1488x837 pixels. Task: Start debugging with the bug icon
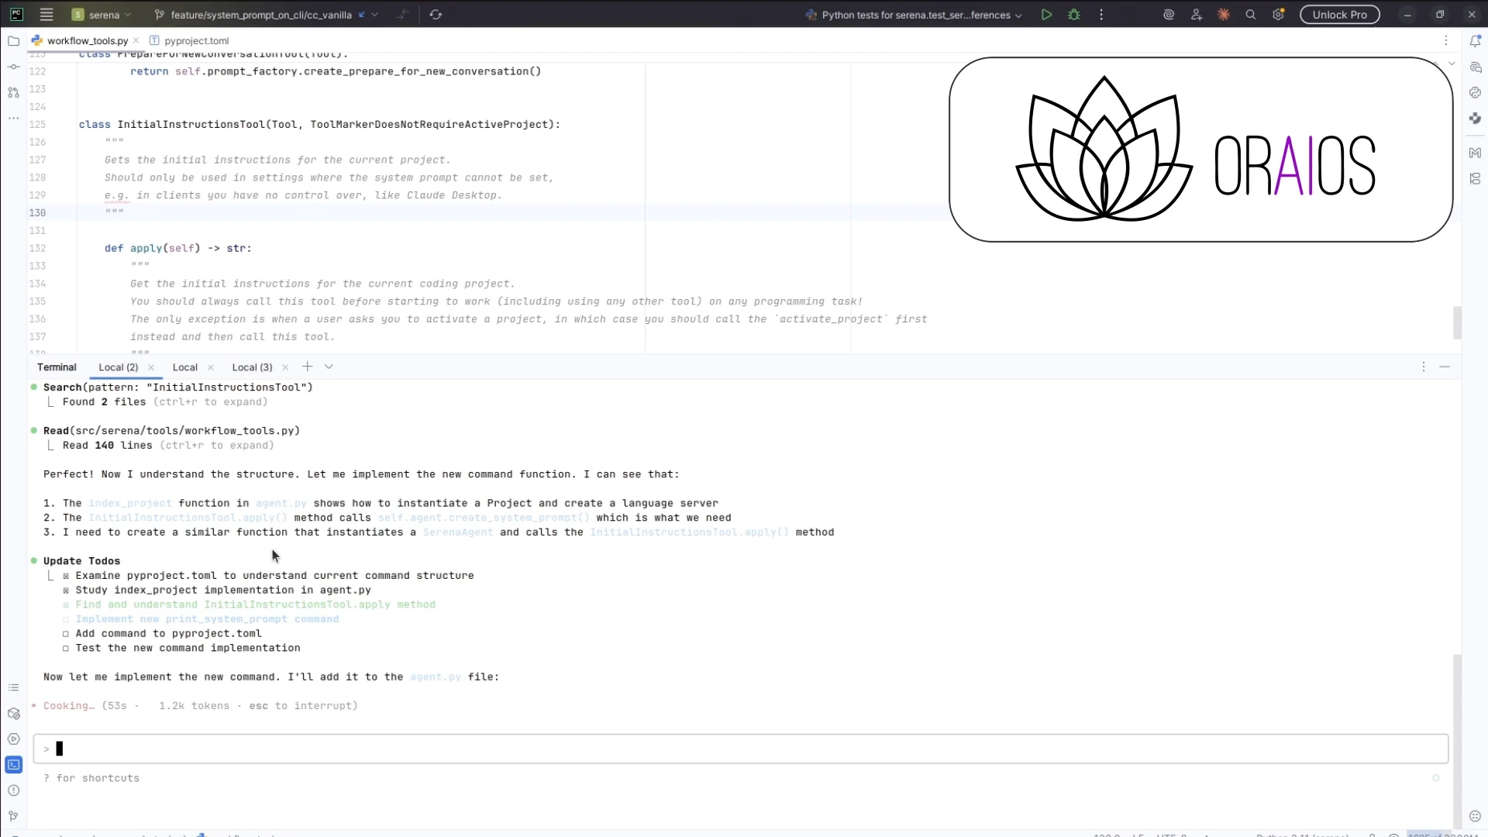[x=1074, y=15]
